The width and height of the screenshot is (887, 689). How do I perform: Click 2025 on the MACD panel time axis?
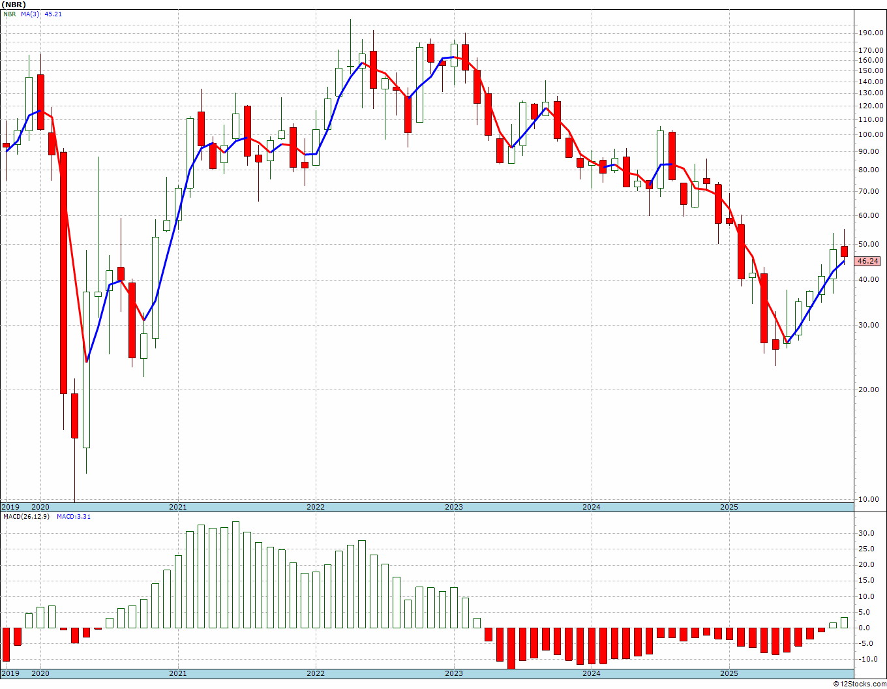[x=729, y=673]
